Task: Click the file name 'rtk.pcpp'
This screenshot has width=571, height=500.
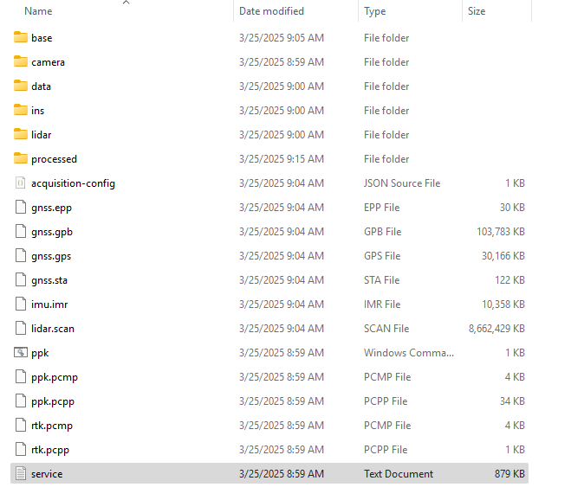Action: point(50,450)
